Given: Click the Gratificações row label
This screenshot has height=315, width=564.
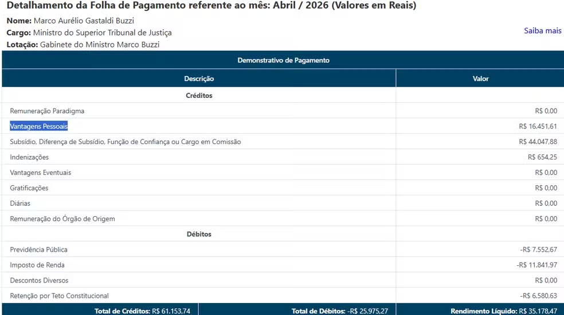Looking at the screenshot, I should 29,188.
